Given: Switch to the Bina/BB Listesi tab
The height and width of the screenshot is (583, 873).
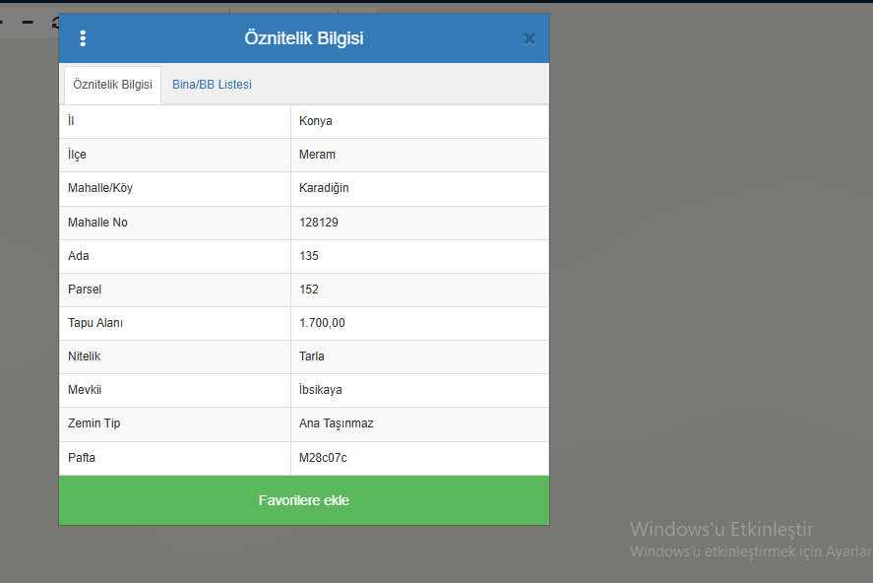Looking at the screenshot, I should [212, 85].
